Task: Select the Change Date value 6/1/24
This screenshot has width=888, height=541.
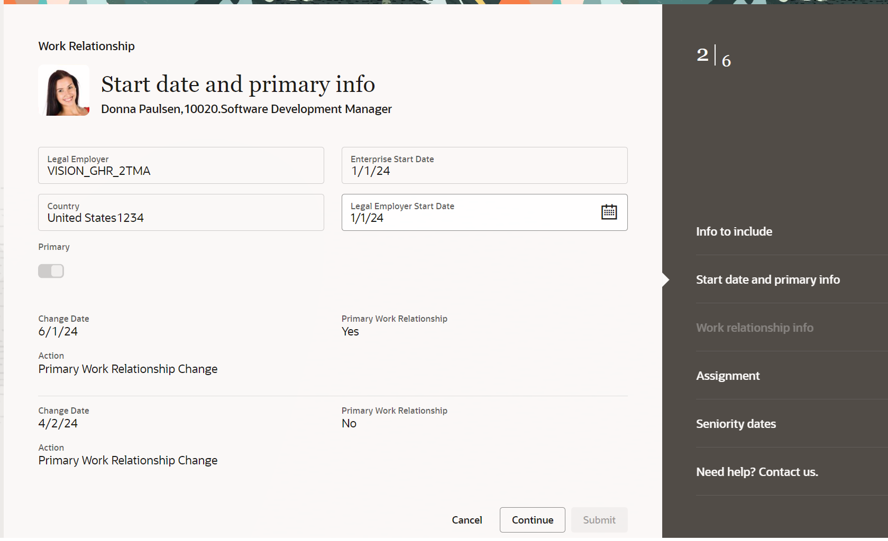Action: tap(58, 332)
